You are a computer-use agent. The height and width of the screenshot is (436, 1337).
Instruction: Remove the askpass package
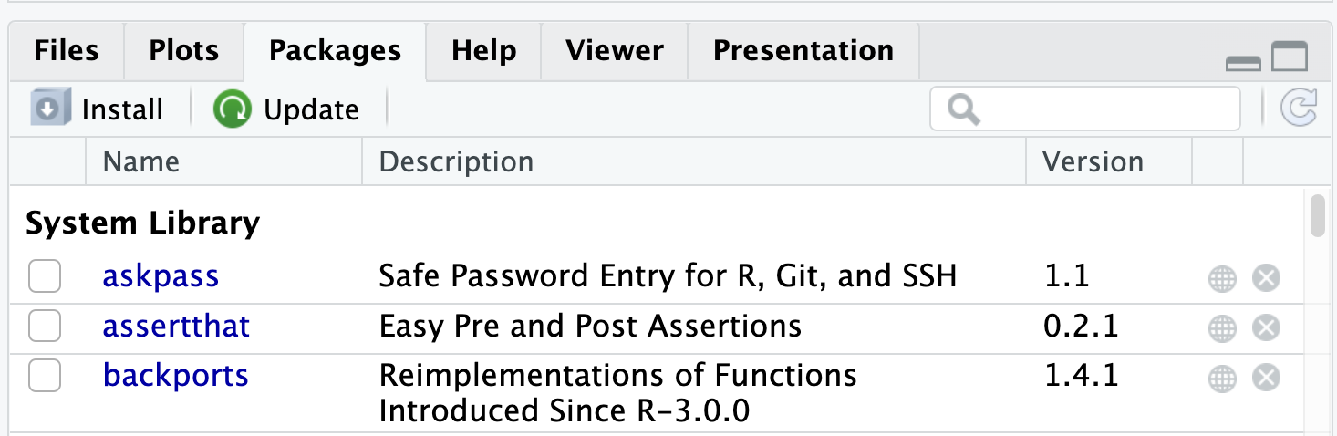pyautogui.click(x=1266, y=278)
